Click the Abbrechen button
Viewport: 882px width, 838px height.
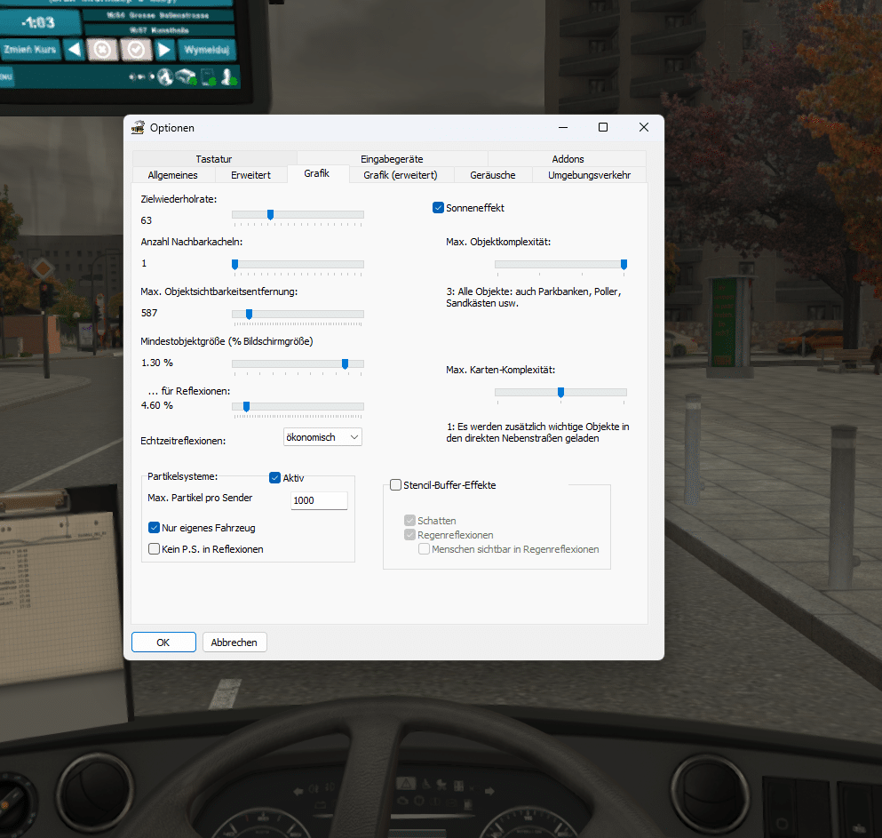(x=234, y=642)
